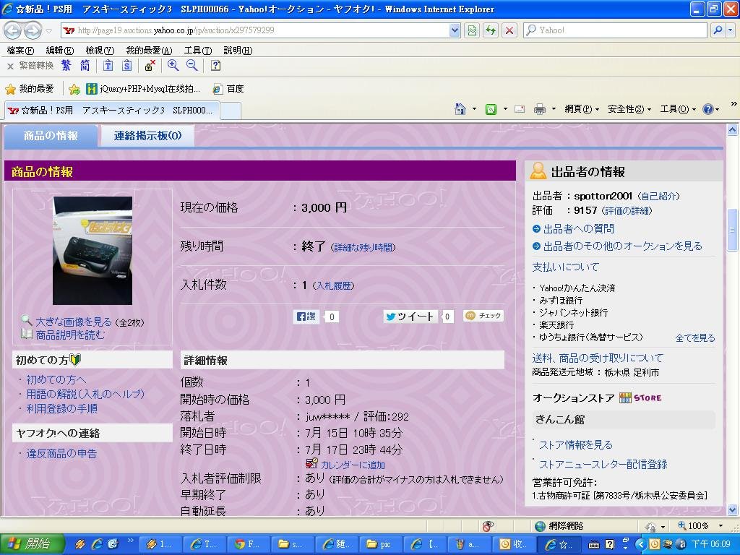Open the 網頁(P) dropdown menu
The image size is (740, 555).
click(x=582, y=110)
